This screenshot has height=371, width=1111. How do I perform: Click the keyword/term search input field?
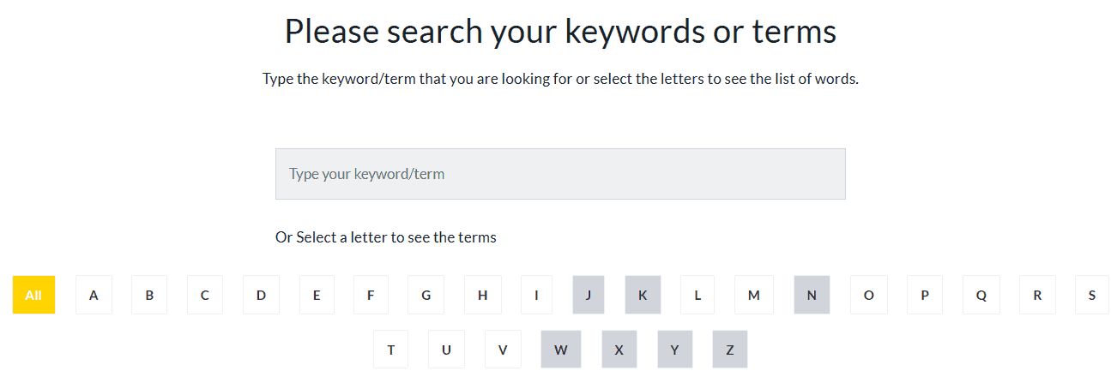559,174
